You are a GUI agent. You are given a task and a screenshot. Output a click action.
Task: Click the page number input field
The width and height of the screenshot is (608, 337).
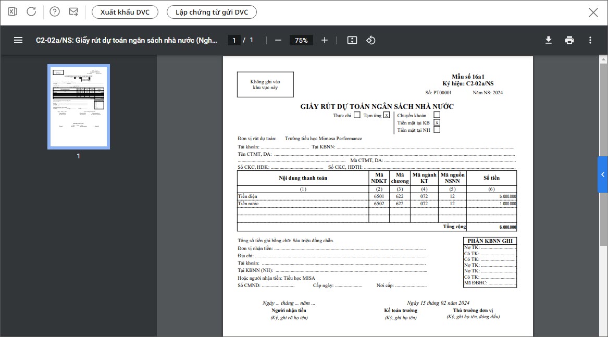click(234, 40)
